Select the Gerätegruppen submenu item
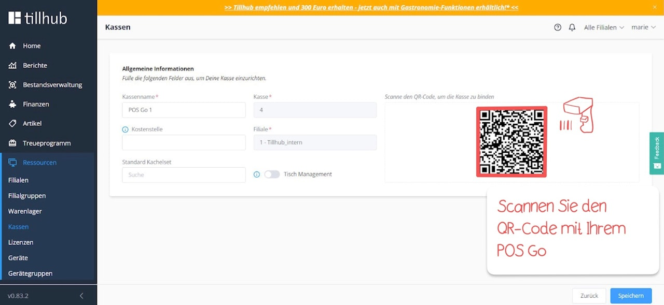Screen dimensions: 664x305 point(30,273)
